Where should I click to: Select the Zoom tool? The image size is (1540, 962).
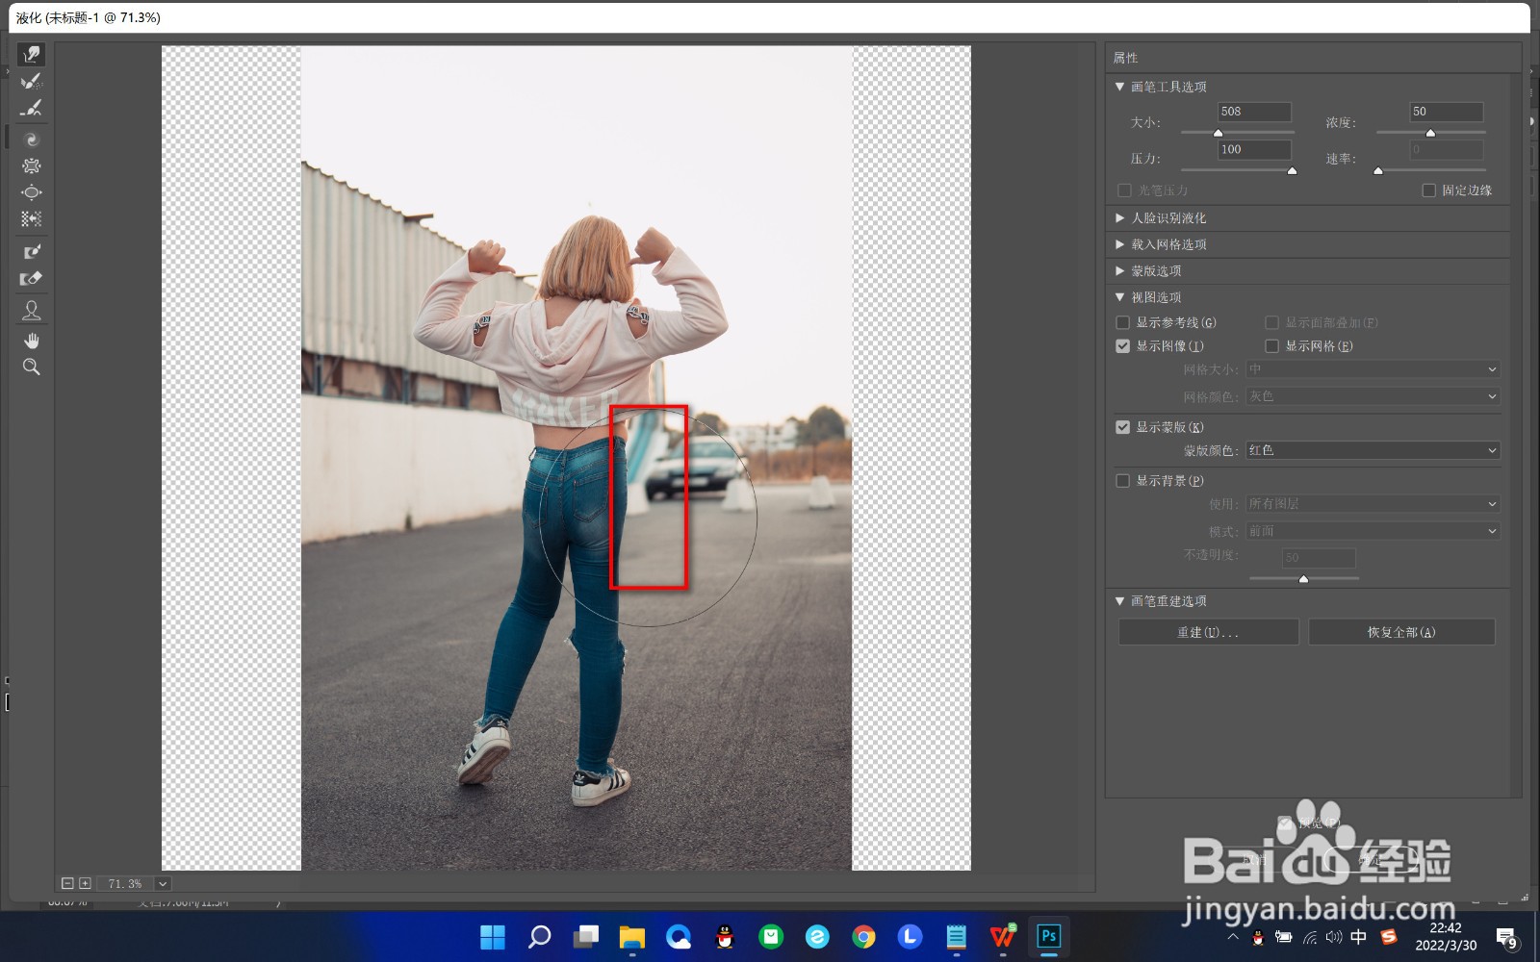pos(31,367)
